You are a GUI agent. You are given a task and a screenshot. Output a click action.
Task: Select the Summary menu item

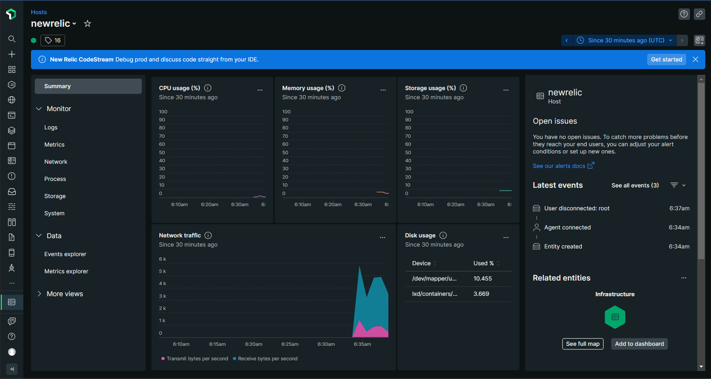click(88, 86)
